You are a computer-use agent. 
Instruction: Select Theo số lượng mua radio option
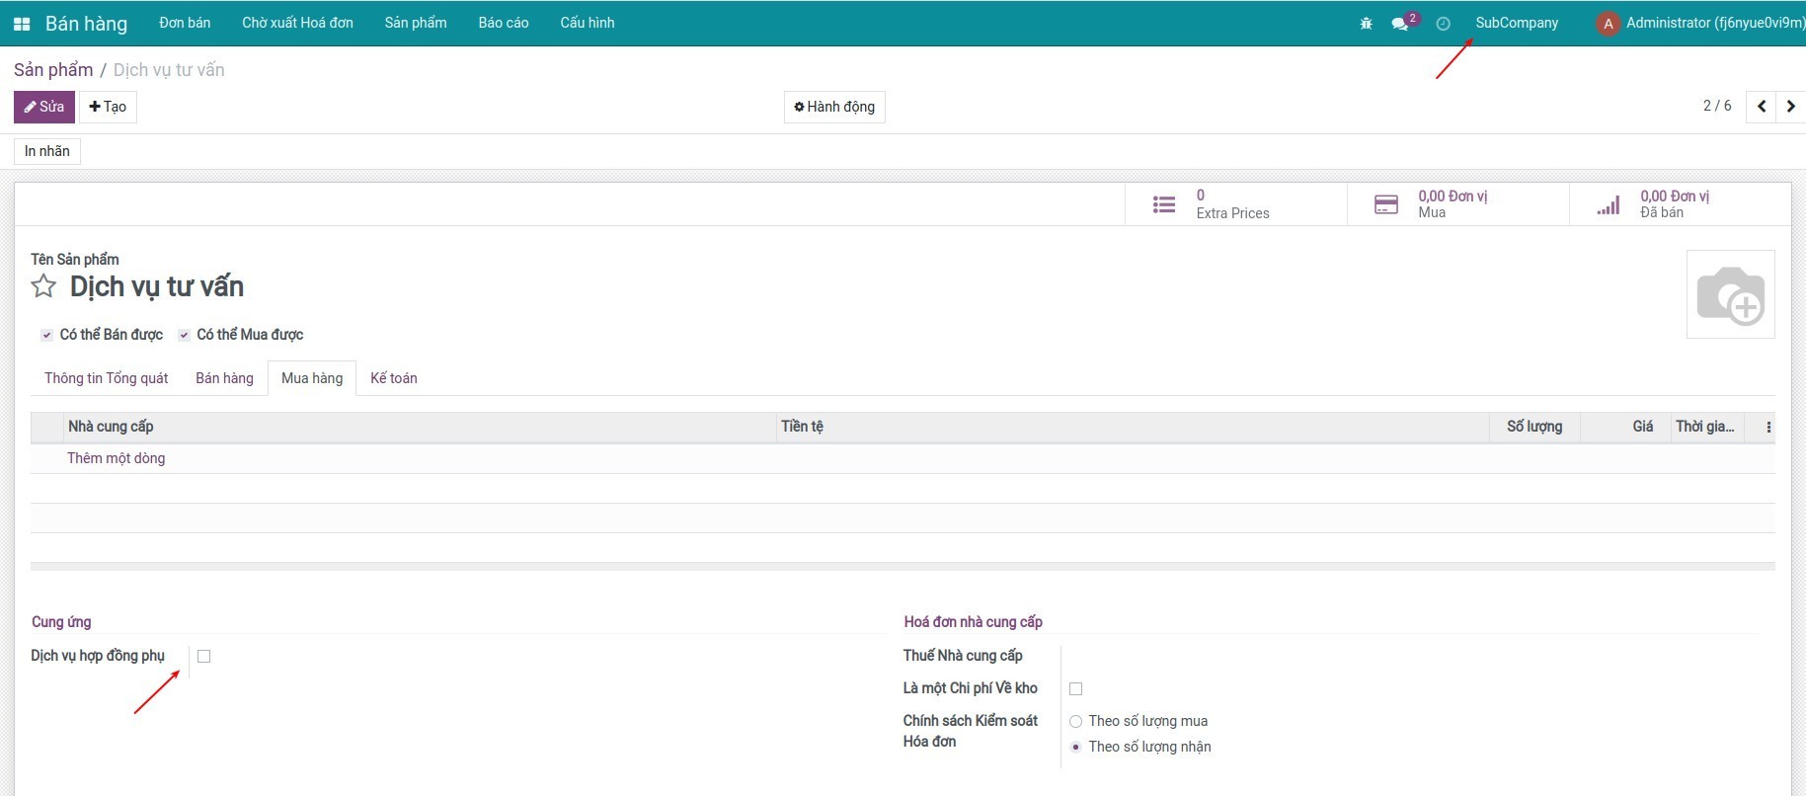(x=1076, y=722)
